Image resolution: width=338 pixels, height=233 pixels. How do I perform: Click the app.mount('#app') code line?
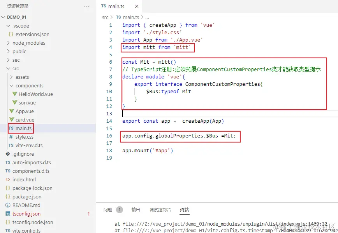pyautogui.click(x=148, y=150)
